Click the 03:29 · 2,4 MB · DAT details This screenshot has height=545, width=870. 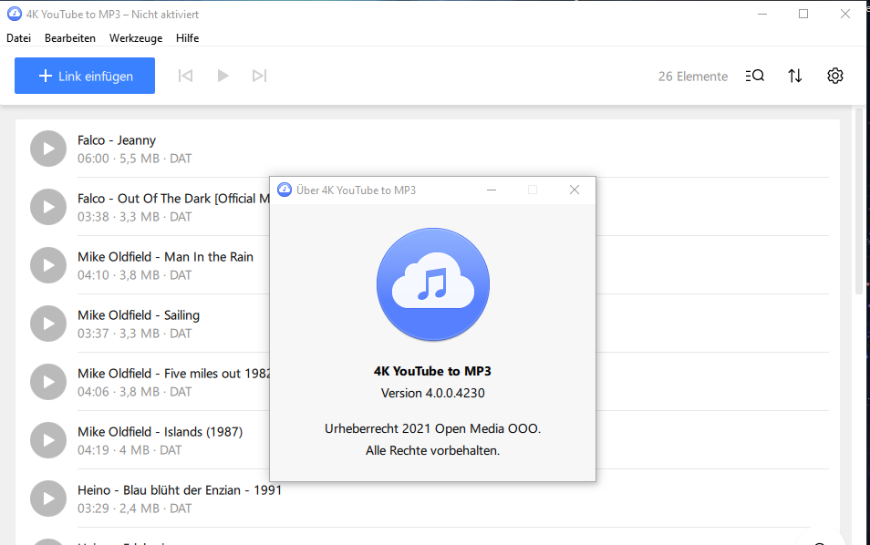coord(134,509)
